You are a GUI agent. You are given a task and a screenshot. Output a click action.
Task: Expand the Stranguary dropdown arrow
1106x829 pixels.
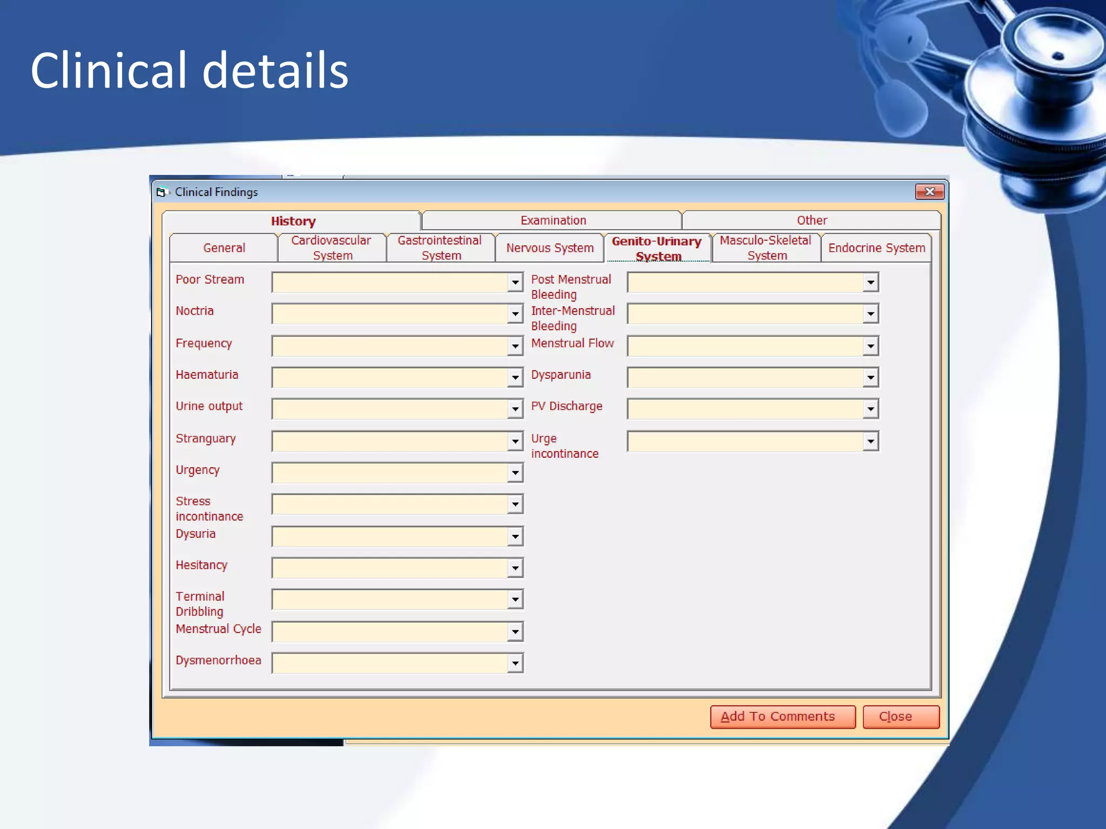click(x=515, y=441)
